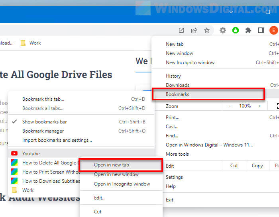
Task: Click the Cut button in Edit row
Action: pyautogui.click(x=234, y=166)
